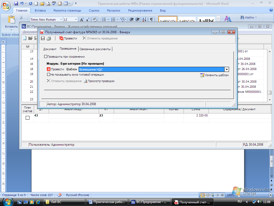Expand the Вставить paste options arrow
The width and height of the screenshot is (274, 206).
pos(11,30)
